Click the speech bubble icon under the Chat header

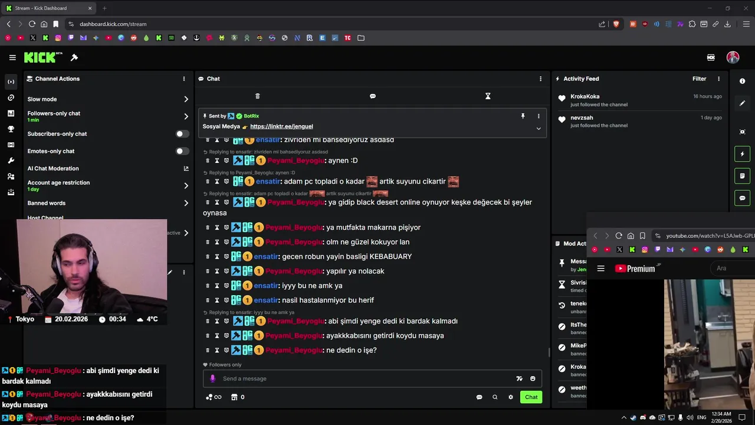[372, 96]
